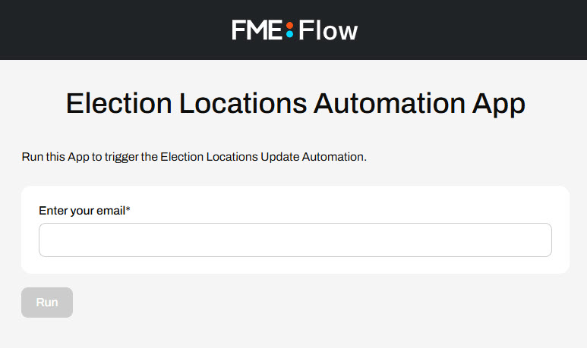Click the app description sentence below the title
This screenshot has height=348, width=587.
[x=194, y=157]
